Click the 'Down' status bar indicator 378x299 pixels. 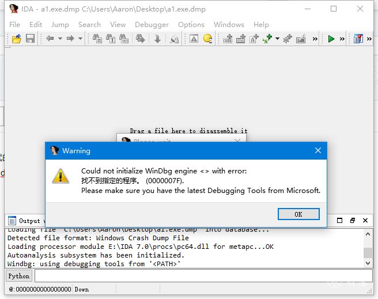click(x=81, y=289)
